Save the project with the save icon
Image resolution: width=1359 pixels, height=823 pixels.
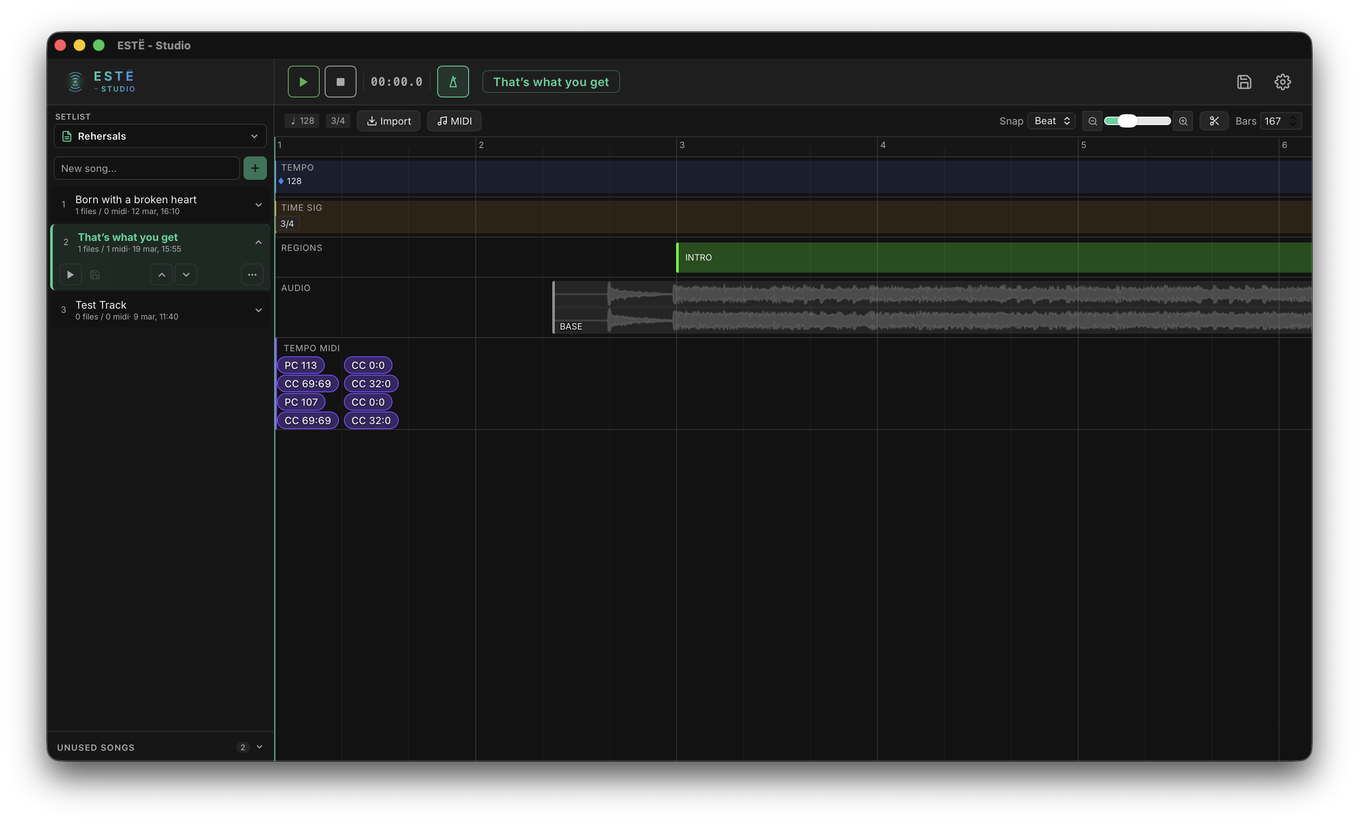(x=1244, y=82)
